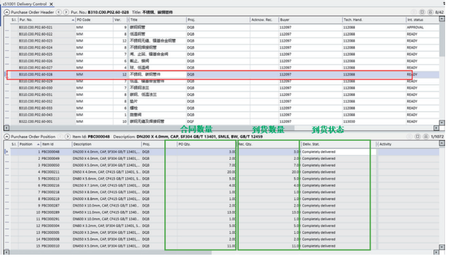Viewport: 449px width, 258px height.
Task: Collapse the Purchase Order Position panel
Action: pos(5,136)
